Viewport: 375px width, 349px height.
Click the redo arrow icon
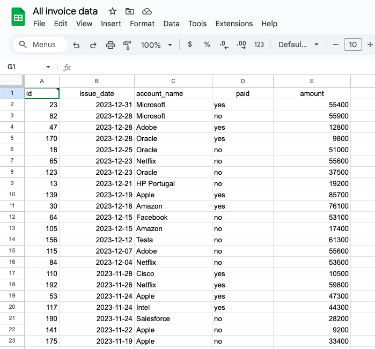[x=93, y=44]
